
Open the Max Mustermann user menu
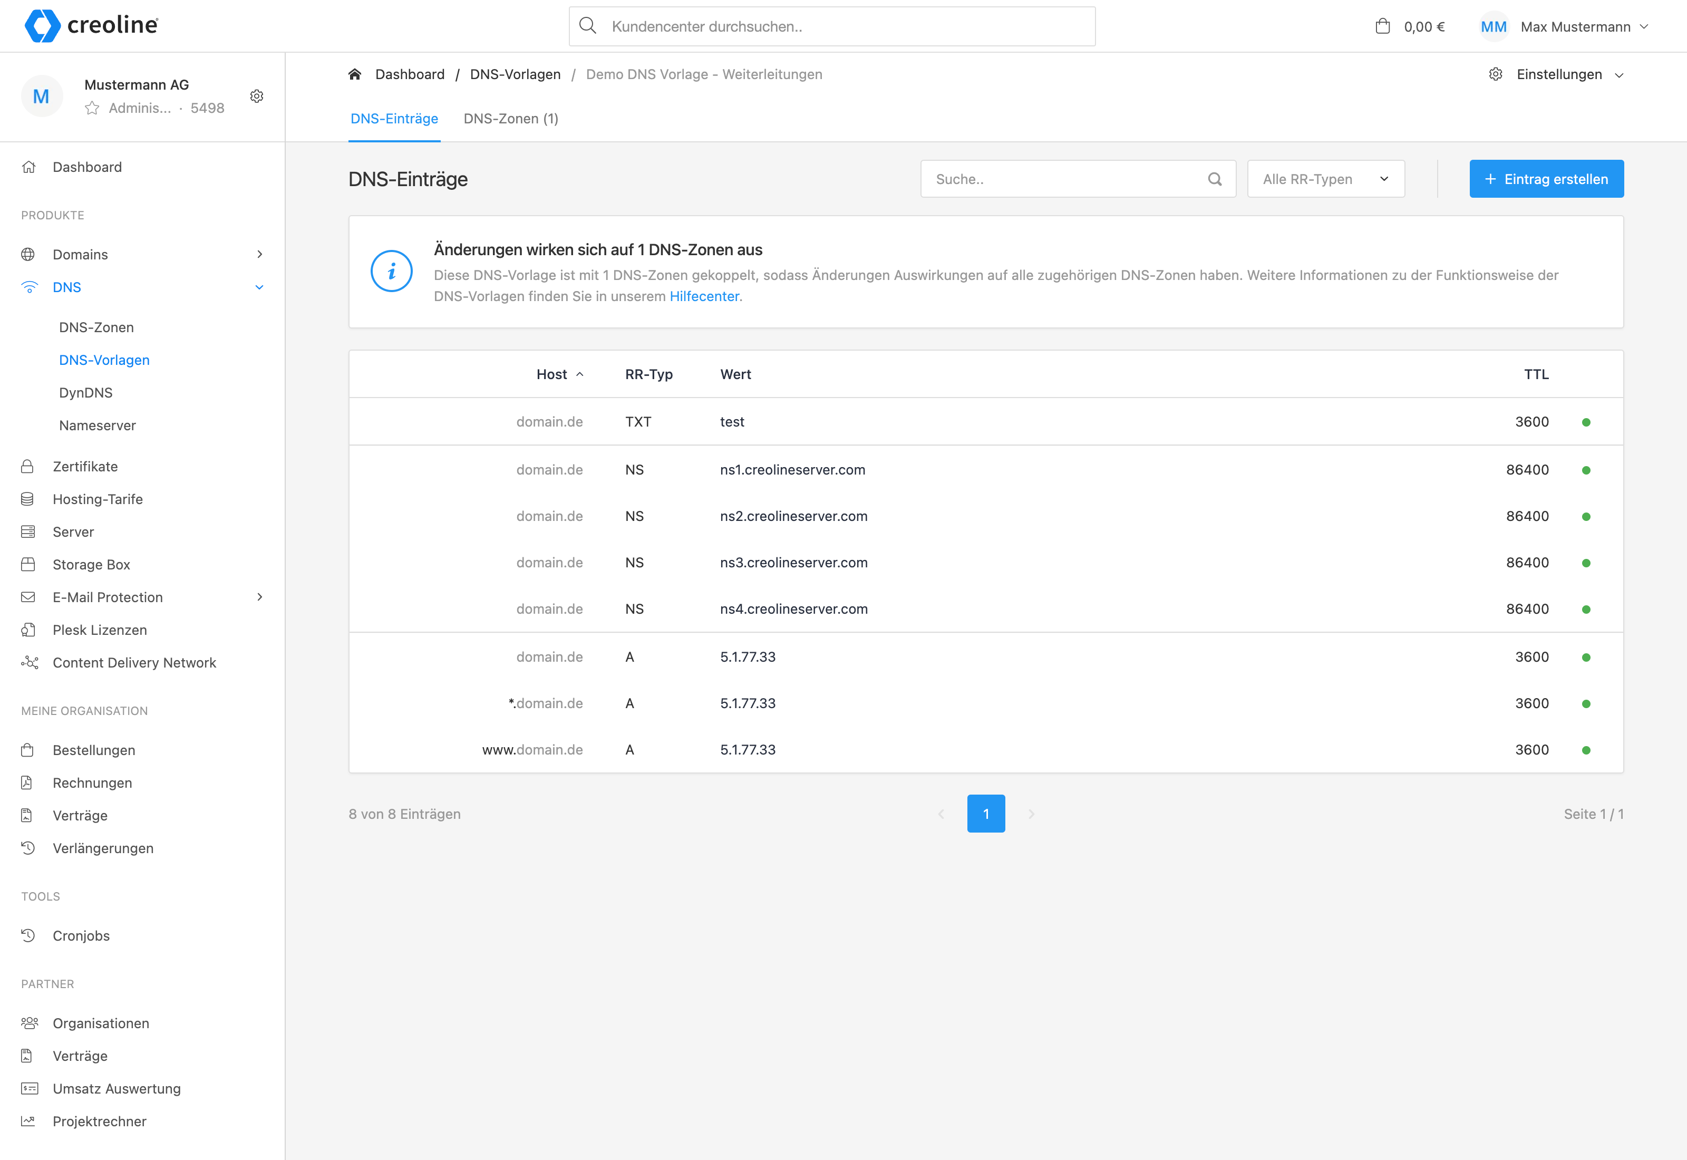click(1584, 27)
